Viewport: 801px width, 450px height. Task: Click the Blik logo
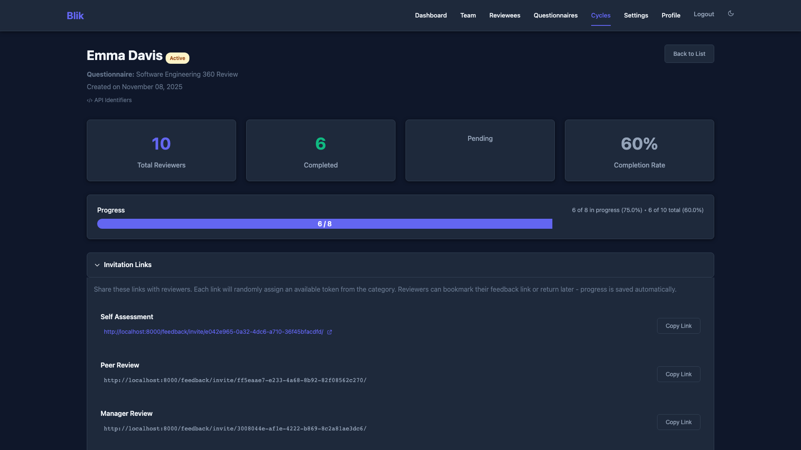click(75, 15)
